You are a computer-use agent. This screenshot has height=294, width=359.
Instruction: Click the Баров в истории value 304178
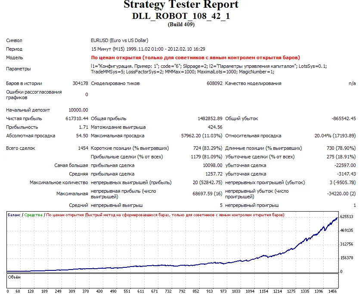click(x=80, y=83)
